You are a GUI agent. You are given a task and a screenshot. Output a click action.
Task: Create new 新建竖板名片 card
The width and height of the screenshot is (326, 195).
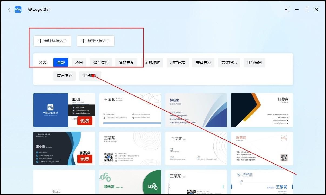pos(96,41)
